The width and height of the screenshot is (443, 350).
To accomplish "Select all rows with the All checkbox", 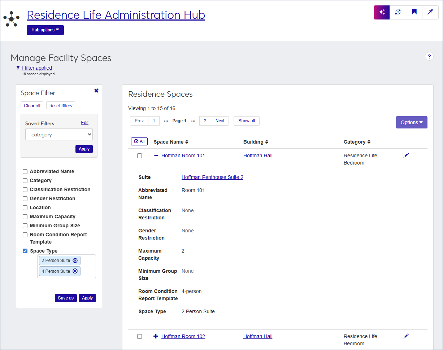I will coord(139,141).
